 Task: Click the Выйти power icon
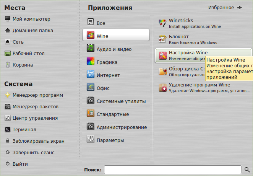click(8, 164)
